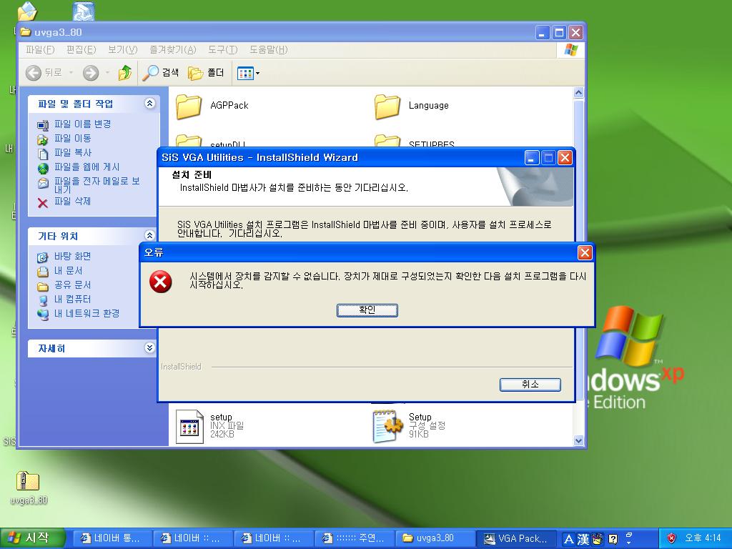Click 취소 in the InstallShield Wizard

click(530, 384)
